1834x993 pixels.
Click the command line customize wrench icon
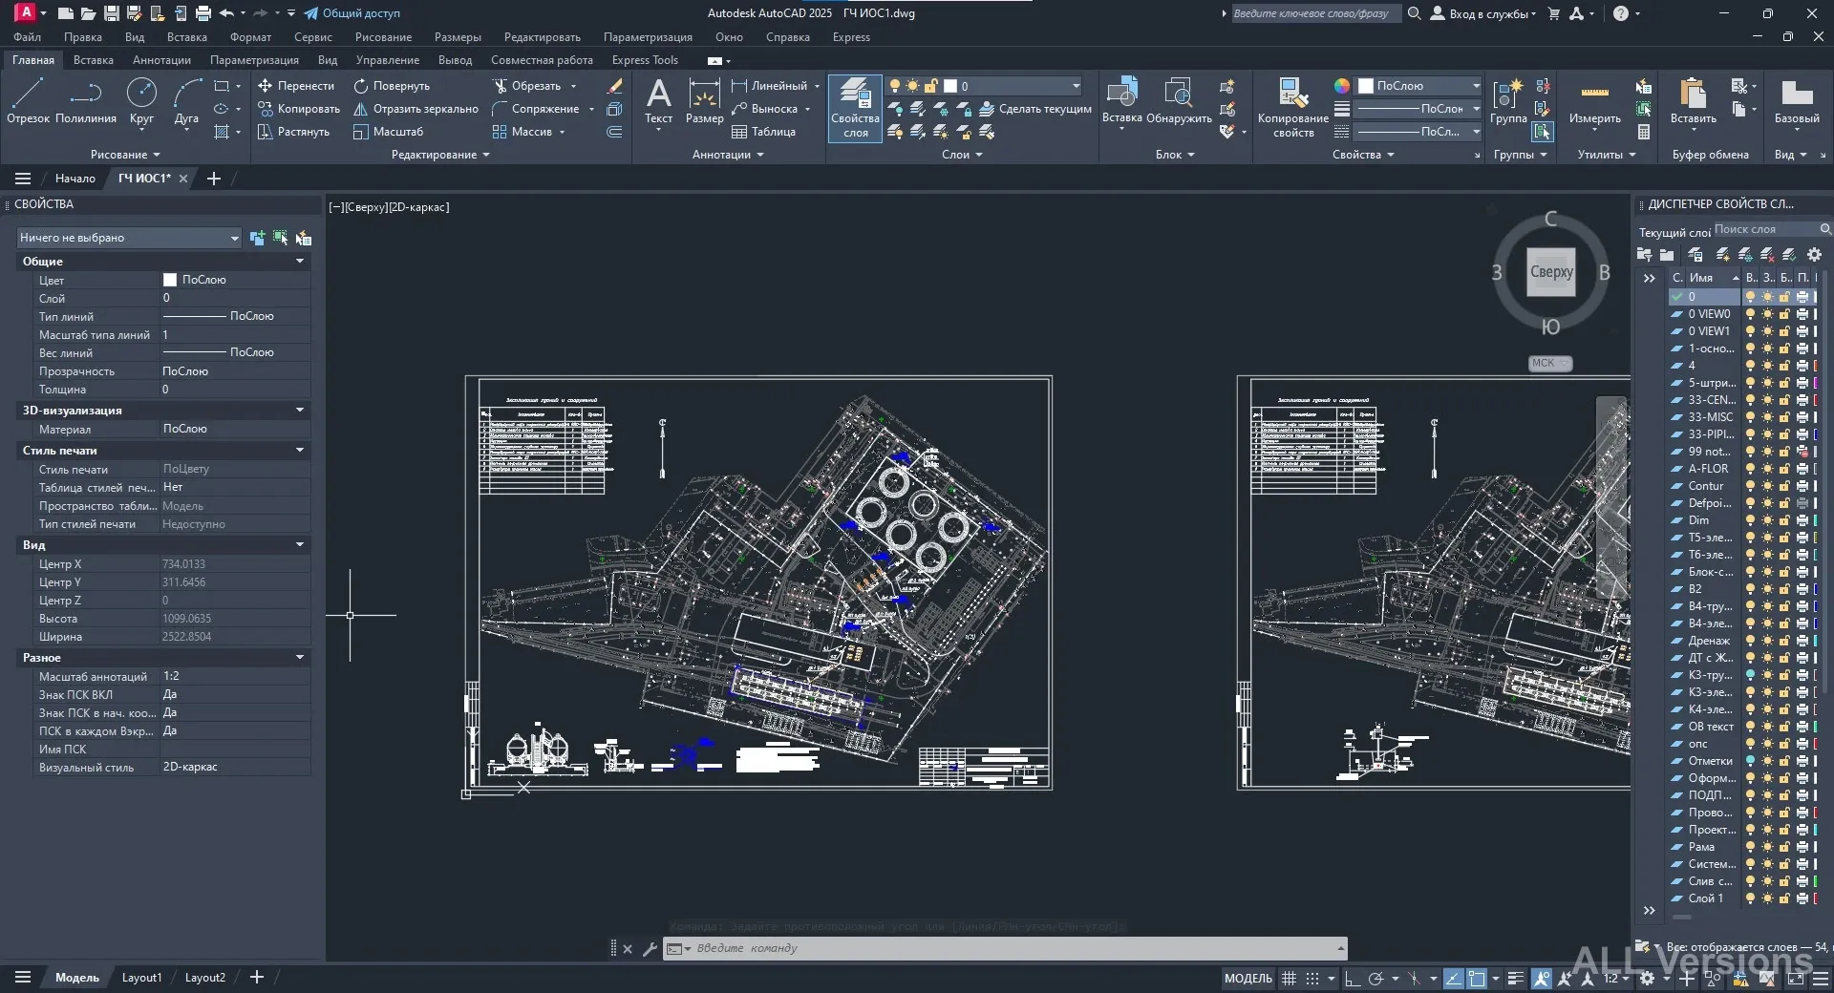click(x=650, y=949)
